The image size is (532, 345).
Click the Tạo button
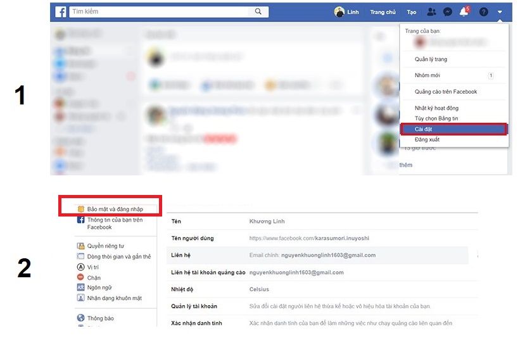point(411,12)
